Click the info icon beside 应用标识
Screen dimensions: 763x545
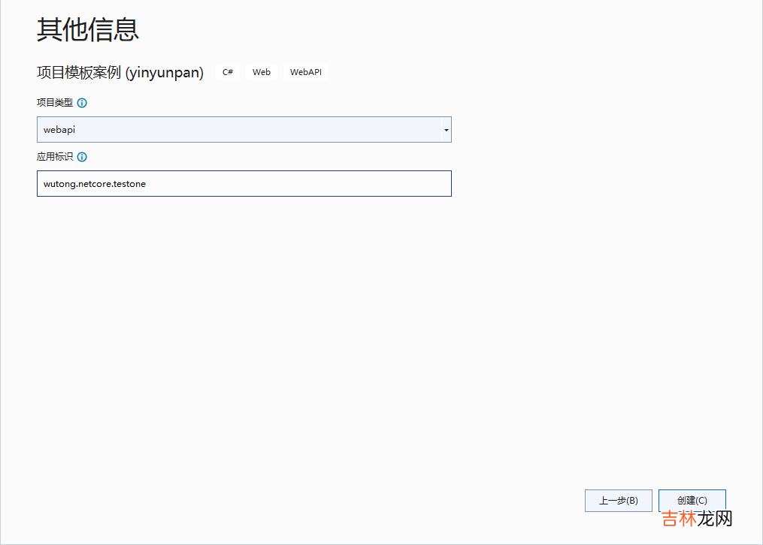tap(82, 157)
